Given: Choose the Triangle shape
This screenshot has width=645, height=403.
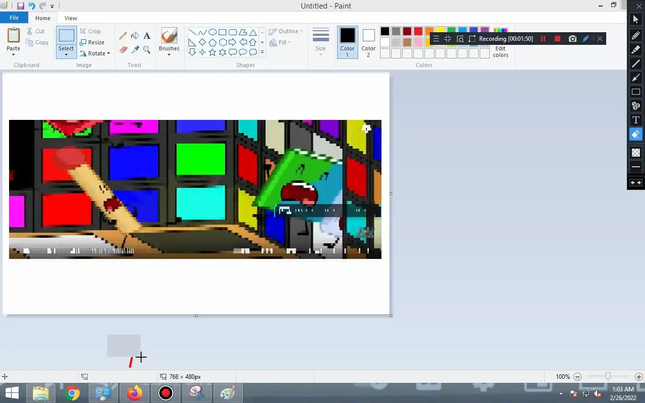Looking at the screenshot, I should [252, 32].
